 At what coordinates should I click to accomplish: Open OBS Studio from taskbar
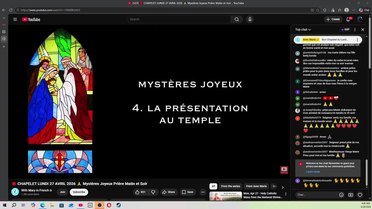pyautogui.click(x=99, y=205)
